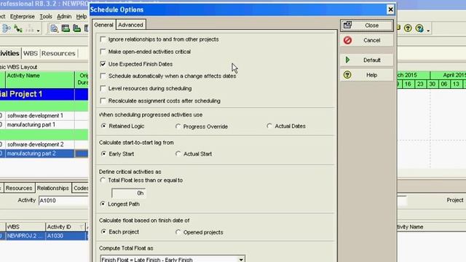Switch to the Resources view tab at top
Viewport: 466px width, 262px height.
click(58, 53)
